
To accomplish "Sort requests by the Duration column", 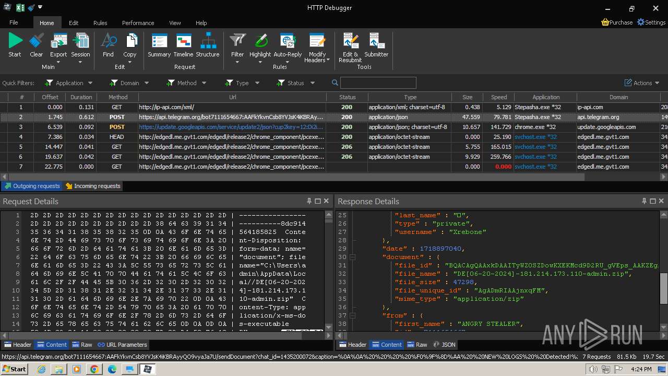I will [81, 97].
